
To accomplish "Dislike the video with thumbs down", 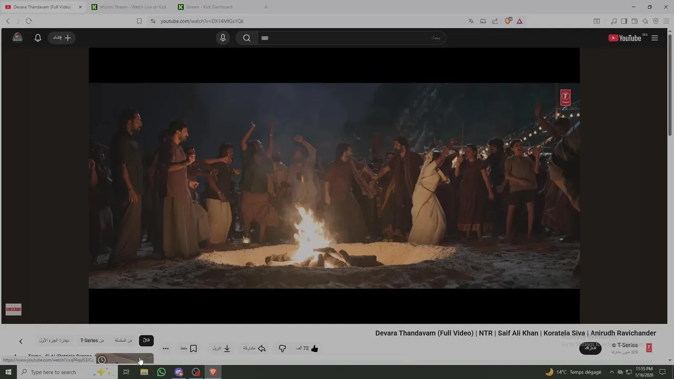I will tap(282, 348).
